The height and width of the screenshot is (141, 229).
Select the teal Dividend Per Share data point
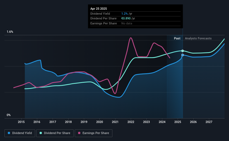[x=182, y=51]
